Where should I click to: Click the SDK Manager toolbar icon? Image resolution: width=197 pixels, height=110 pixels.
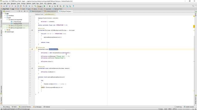coord(70,6)
